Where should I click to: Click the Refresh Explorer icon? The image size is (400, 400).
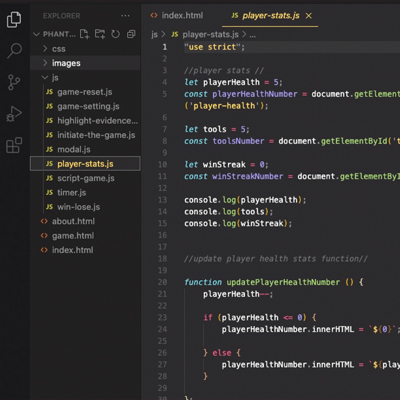pos(115,34)
